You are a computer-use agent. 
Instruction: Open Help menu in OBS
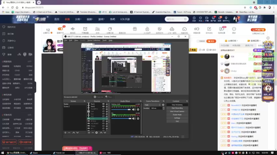pos(110,40)
